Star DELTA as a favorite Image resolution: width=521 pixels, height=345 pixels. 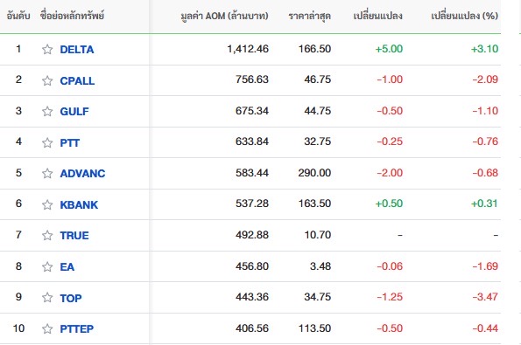pyautogui.click(x=47, y=50)
